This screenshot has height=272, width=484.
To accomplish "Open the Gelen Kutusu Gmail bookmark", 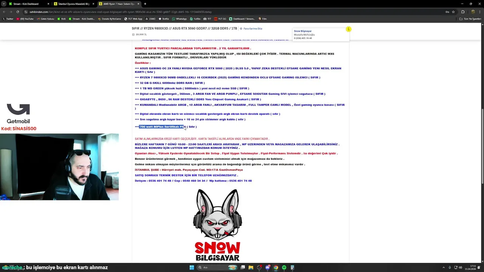I will point(46,19).
